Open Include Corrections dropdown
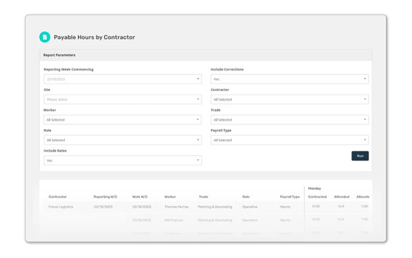This screenshot has width=412, height=258. (x=289, y=79)
